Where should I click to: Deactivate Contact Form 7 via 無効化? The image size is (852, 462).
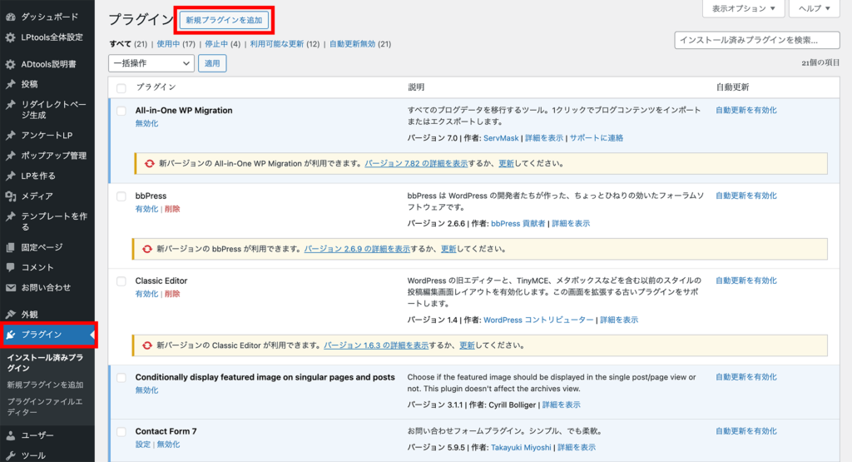168,444
